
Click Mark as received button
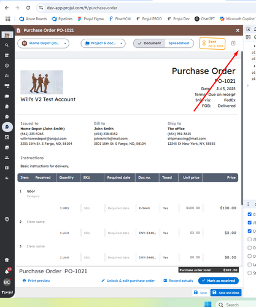219,281
